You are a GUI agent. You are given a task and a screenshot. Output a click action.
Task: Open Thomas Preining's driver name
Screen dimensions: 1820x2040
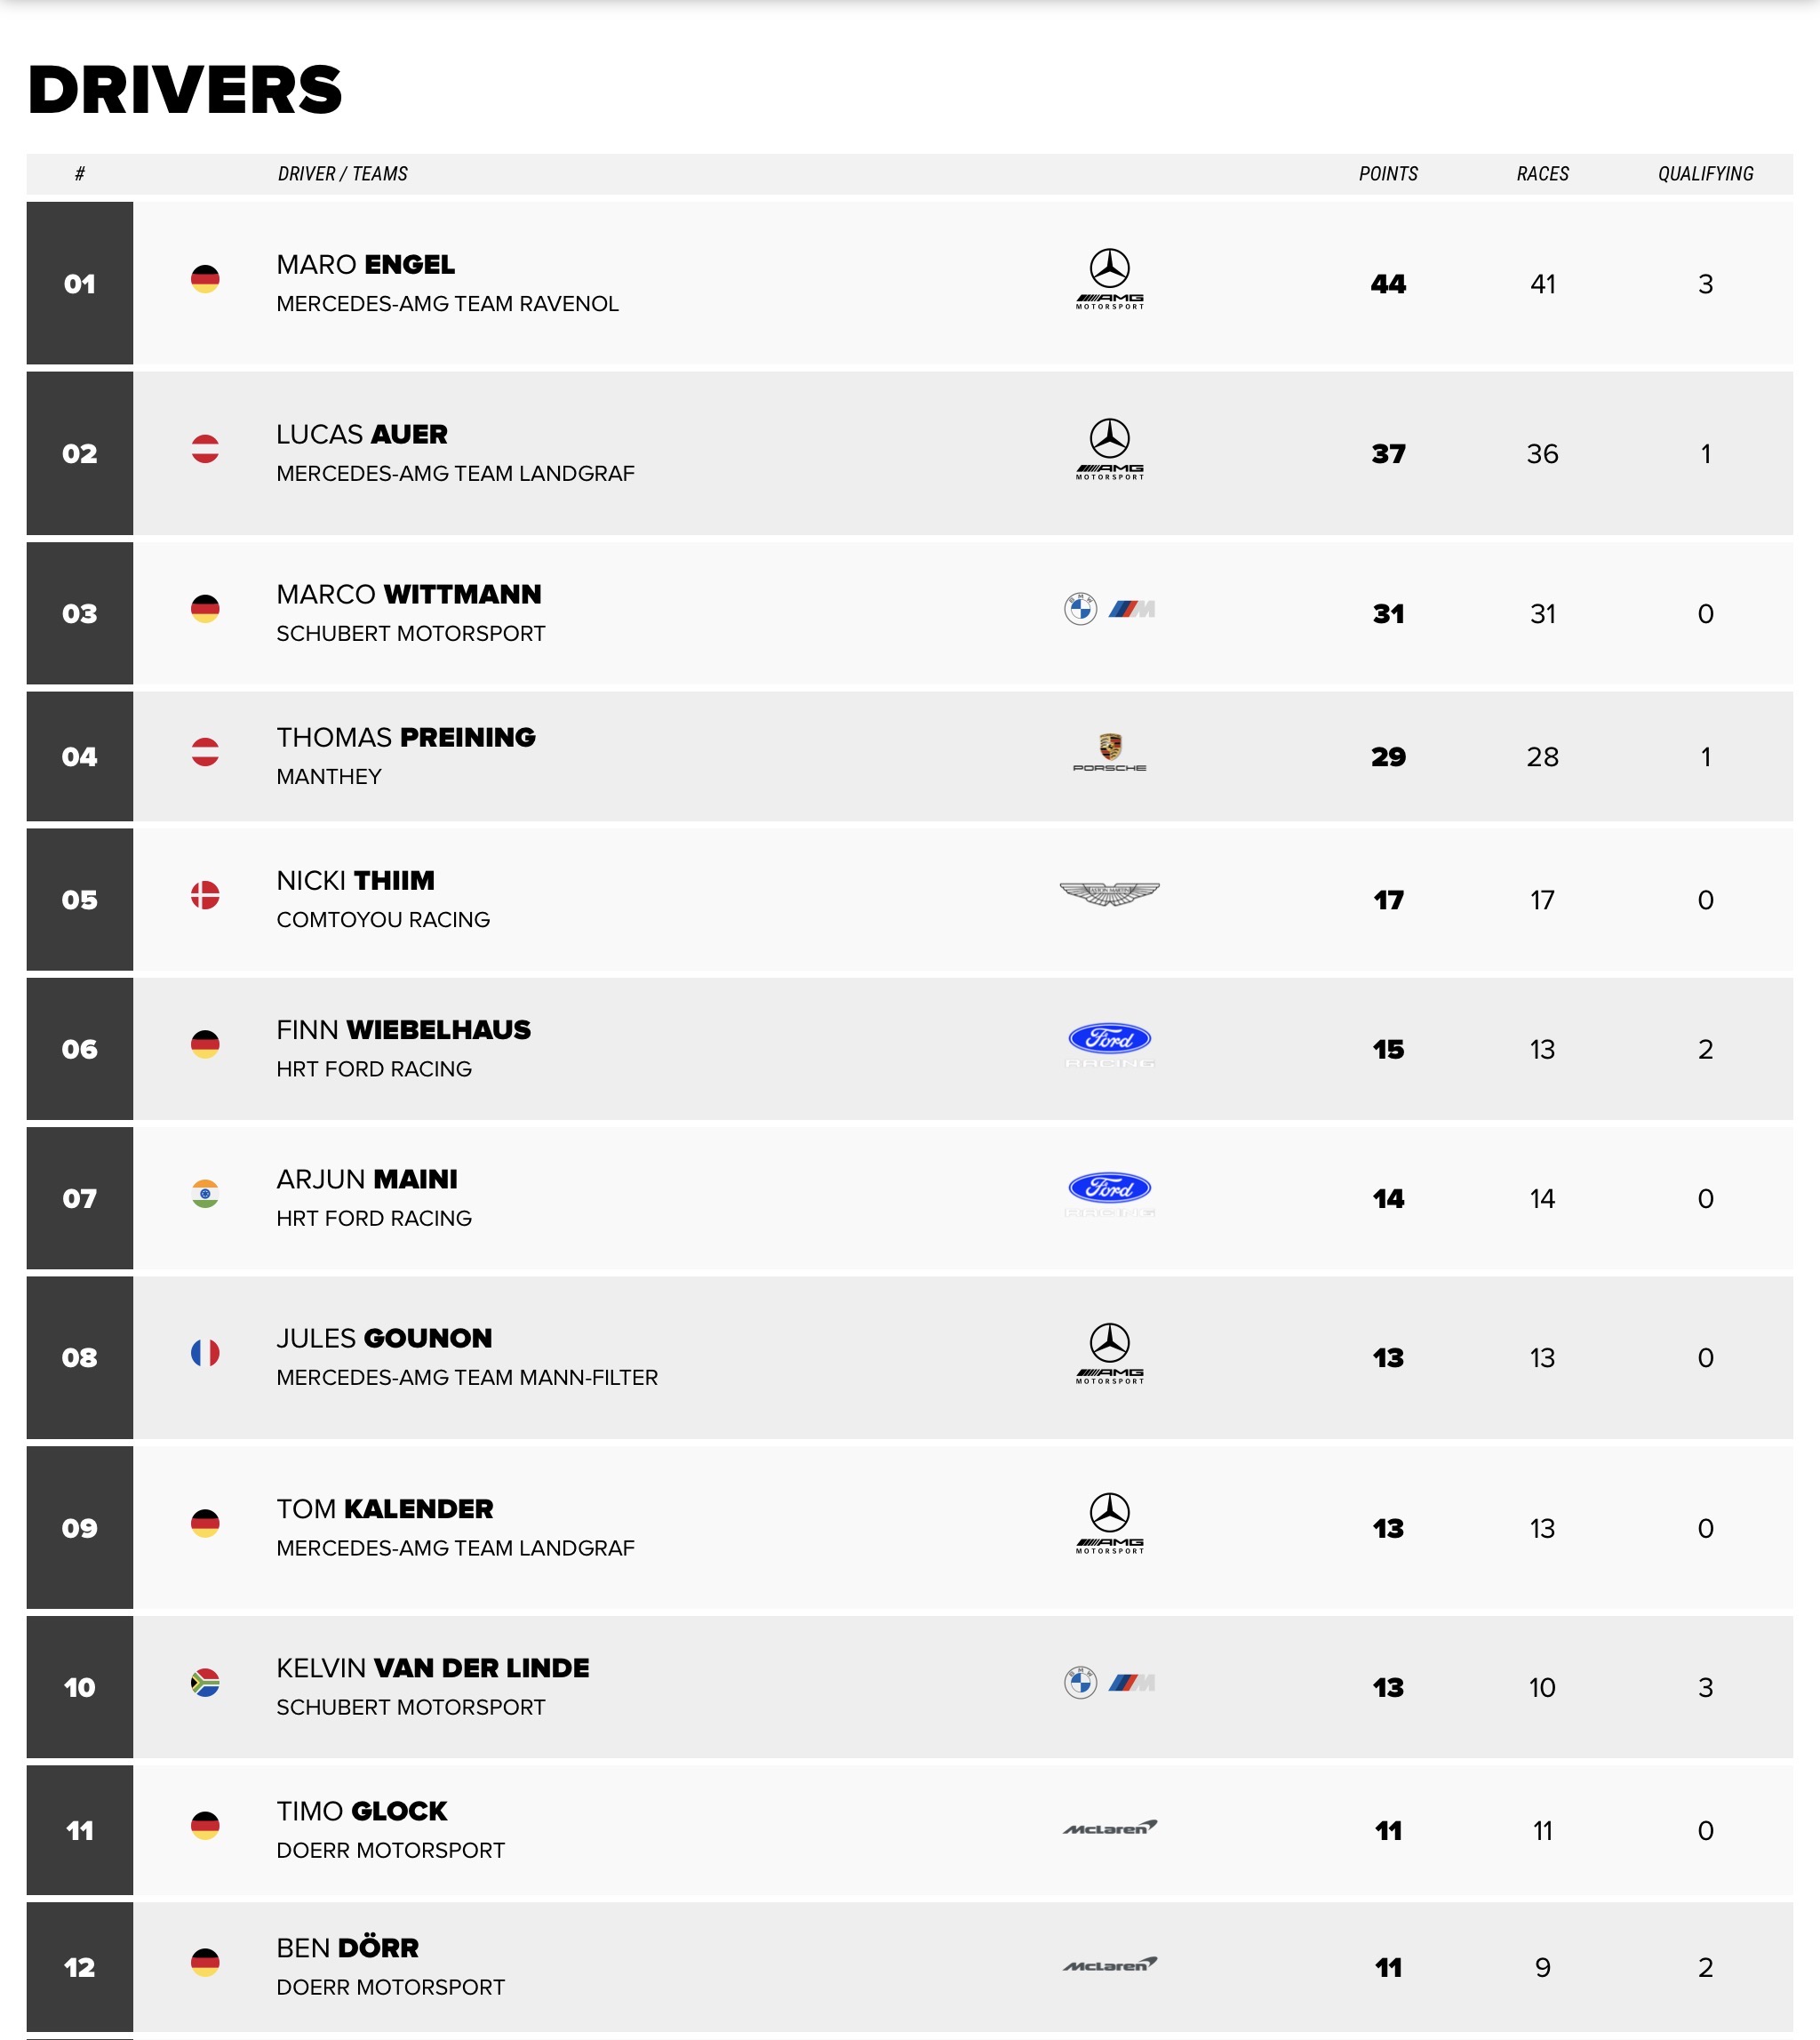pos(406,738)
